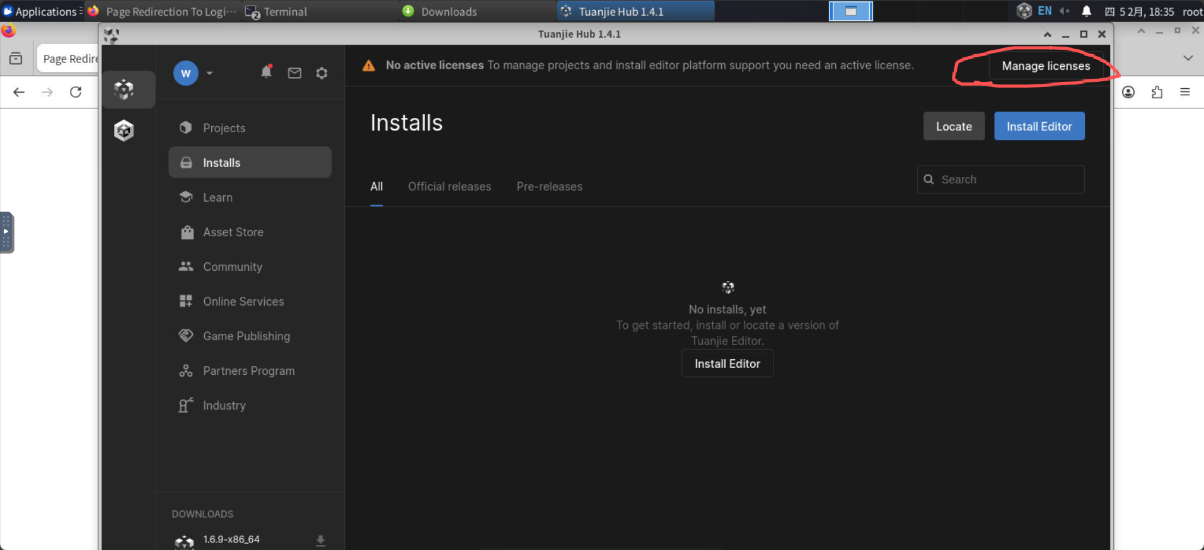
Task: Click the Community people icon
Action: [186, 266]
